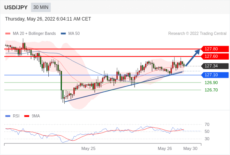Toggle the 9MA legend swatch

coord(27,116)
